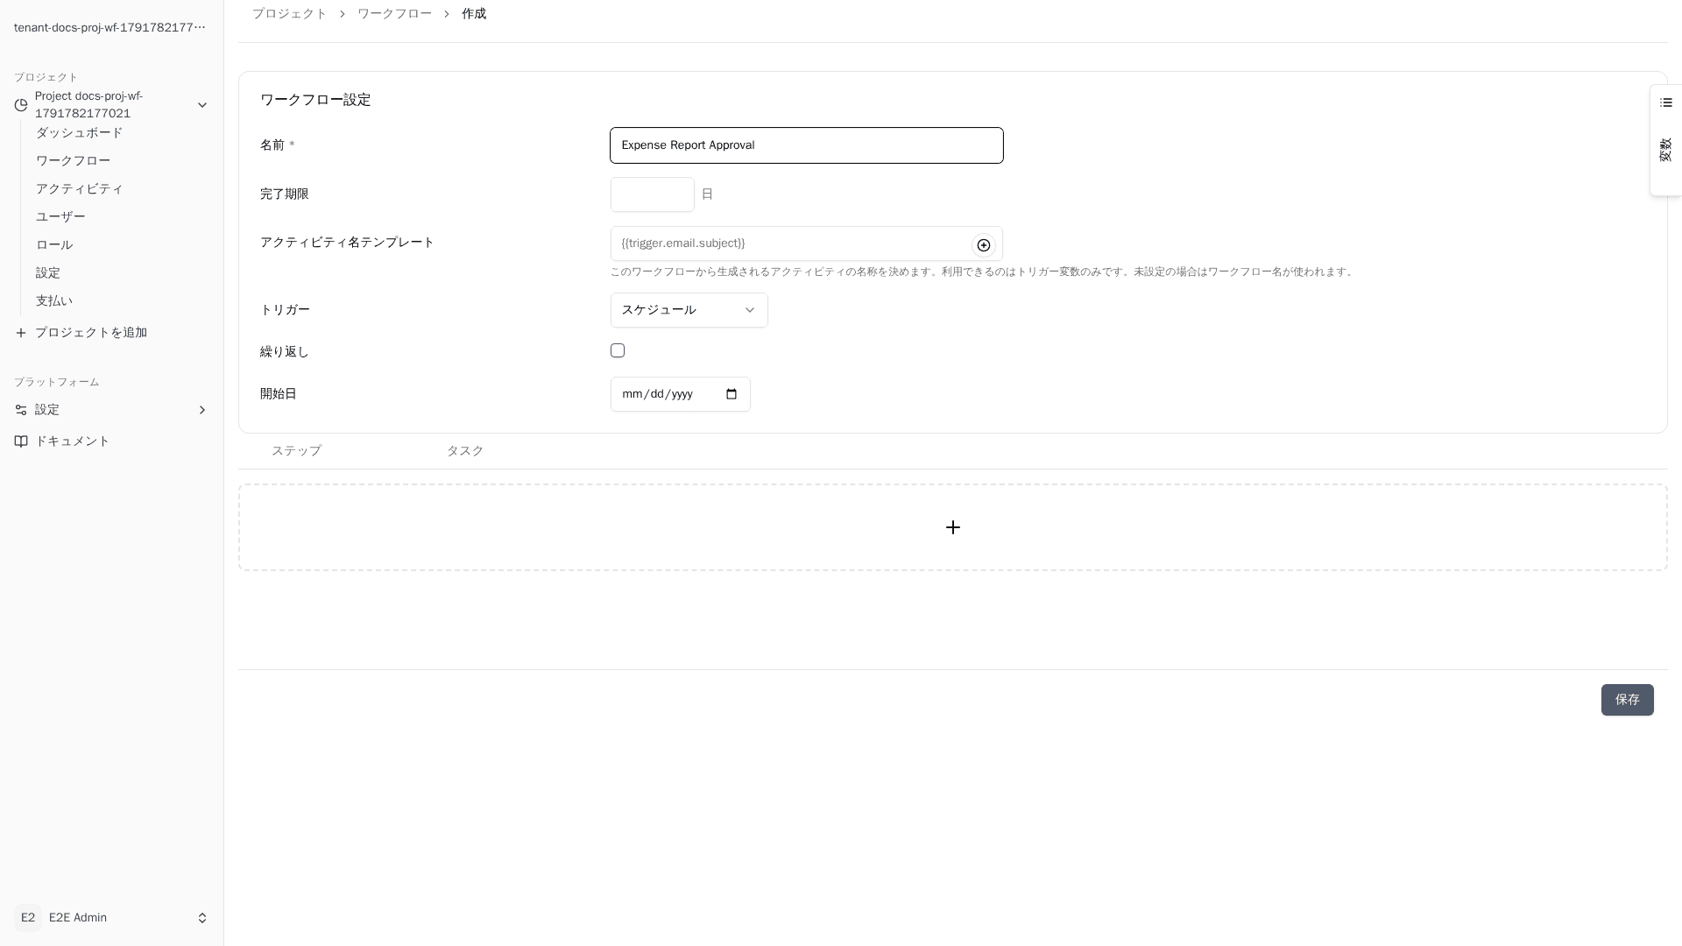Expand the platform 設定 chevron
1682x946 pixels.
coord(202,410)
